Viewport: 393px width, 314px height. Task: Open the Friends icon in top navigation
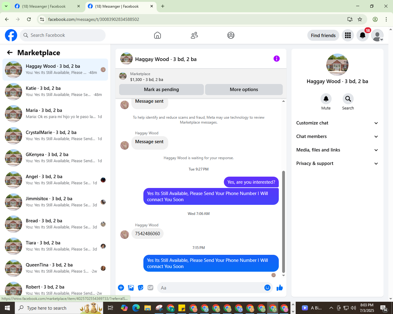click(194, 35)
